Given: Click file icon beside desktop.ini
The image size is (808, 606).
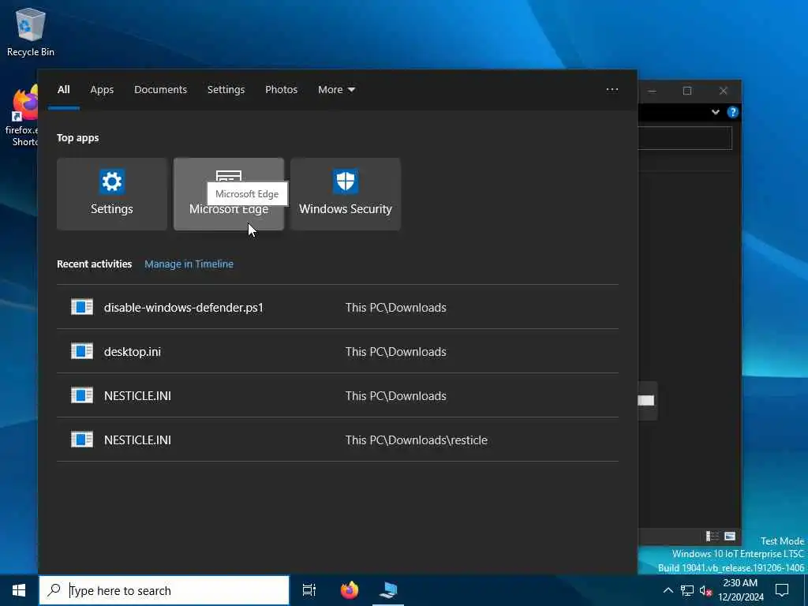Looking at the screenshot, I should (x=82, y=351).
